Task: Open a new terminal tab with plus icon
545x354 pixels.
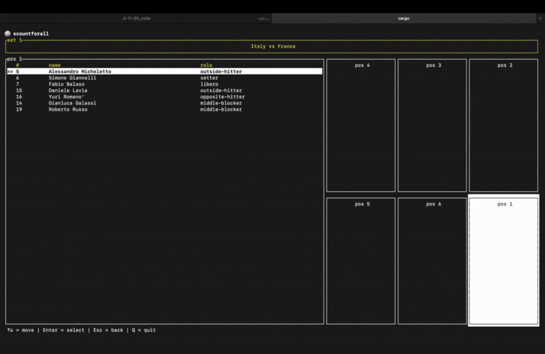Action: [x=540, y=19]
